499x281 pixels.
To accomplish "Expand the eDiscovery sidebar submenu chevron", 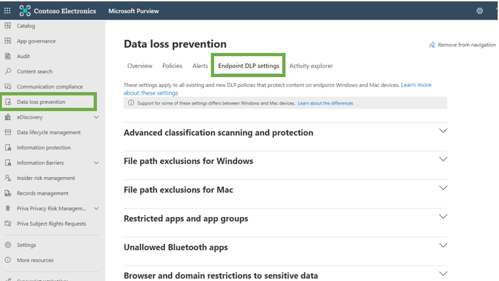I will [96, 117].
